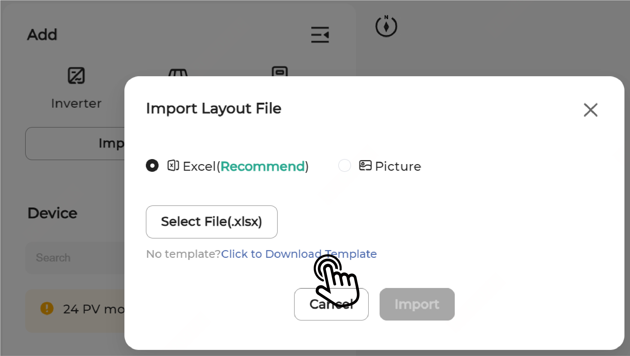This screenshot has height=356, width=630.
Task: Click the Excel file icon
Action: [173, 166]
